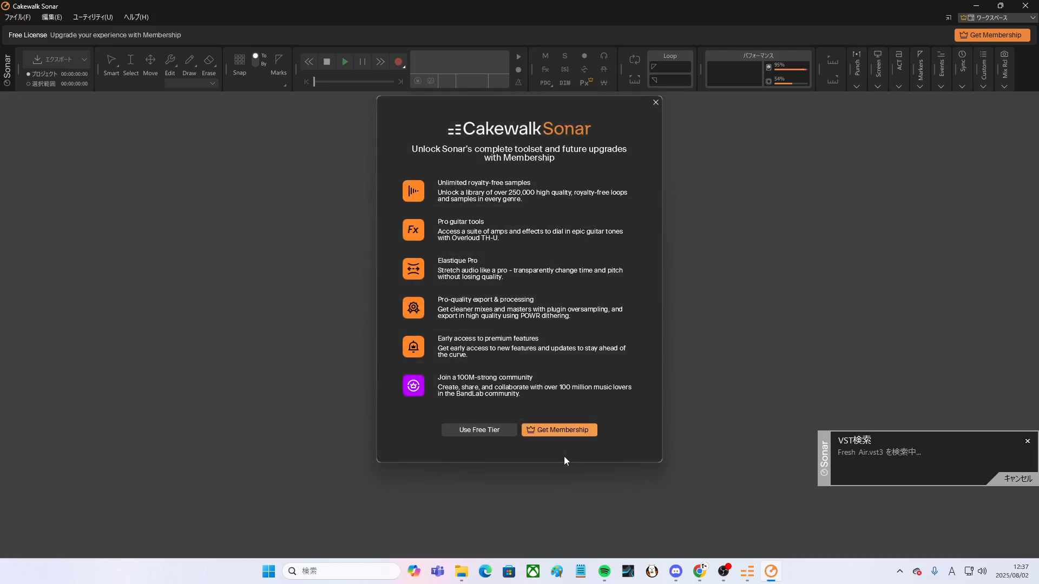This screenshot has width=1039, height=584.
Task: Click the transport position slider
Action: pos(354,82)
